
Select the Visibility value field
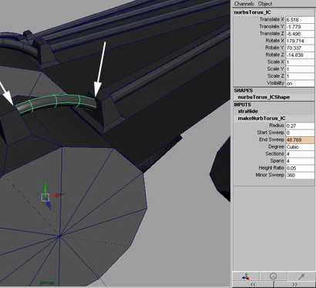click(300, 83)
